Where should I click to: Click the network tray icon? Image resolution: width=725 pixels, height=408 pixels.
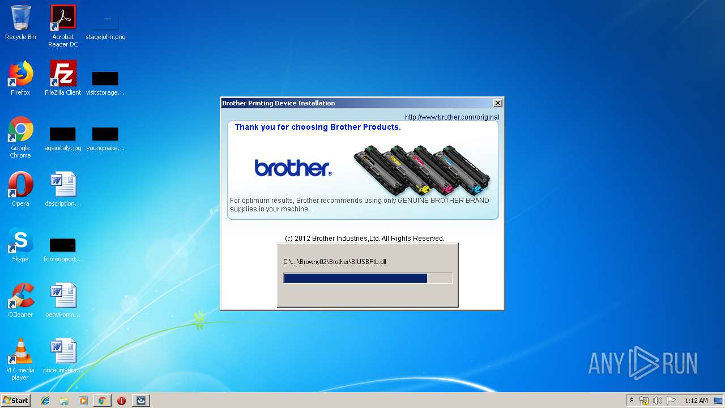[x=644, y=401]
